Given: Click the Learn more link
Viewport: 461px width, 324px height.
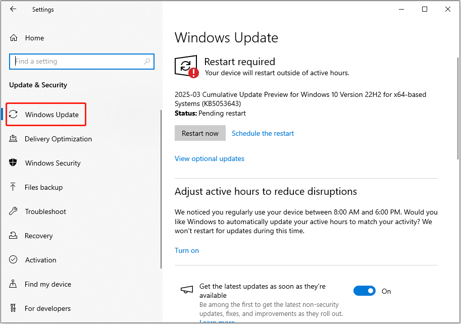Looking at the screenshot, I should tap(217, 321).
